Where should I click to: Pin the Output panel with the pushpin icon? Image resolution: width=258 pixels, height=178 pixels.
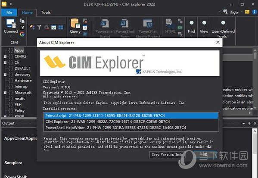pyautogui.click(x=249, y=123)
